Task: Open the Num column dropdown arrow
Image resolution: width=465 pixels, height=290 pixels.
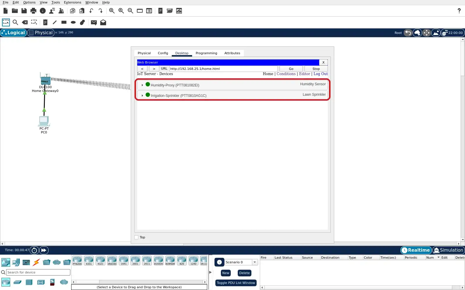Action: pos(438,258)
